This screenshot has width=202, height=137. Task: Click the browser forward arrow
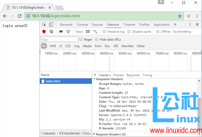pos(12,16)
